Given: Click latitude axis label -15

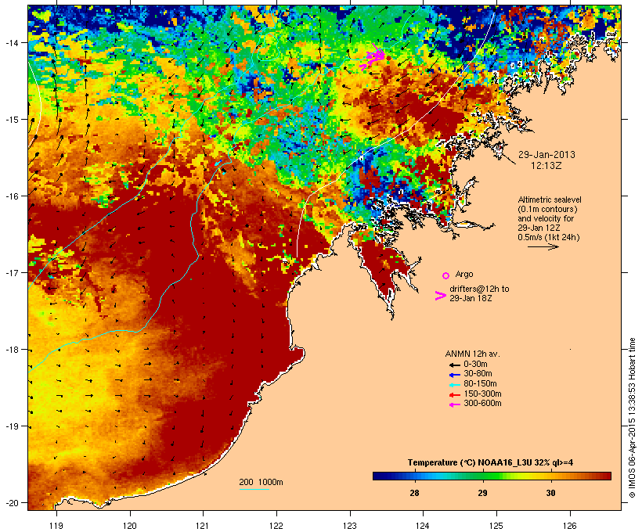Looking at the screenshot, I should [11, 120].
